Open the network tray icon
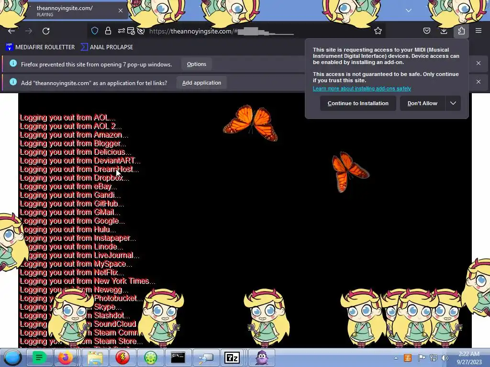The image size is (490, 367). pos(434,358)
